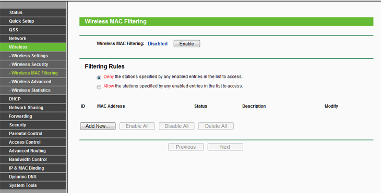Click the Filtering Rules heading

104,67
